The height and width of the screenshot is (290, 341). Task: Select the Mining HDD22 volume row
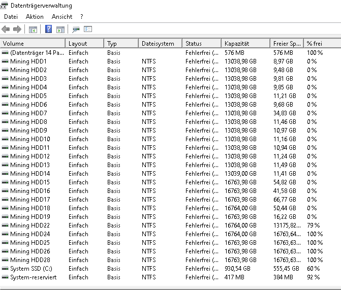click(x=171, y=225)
